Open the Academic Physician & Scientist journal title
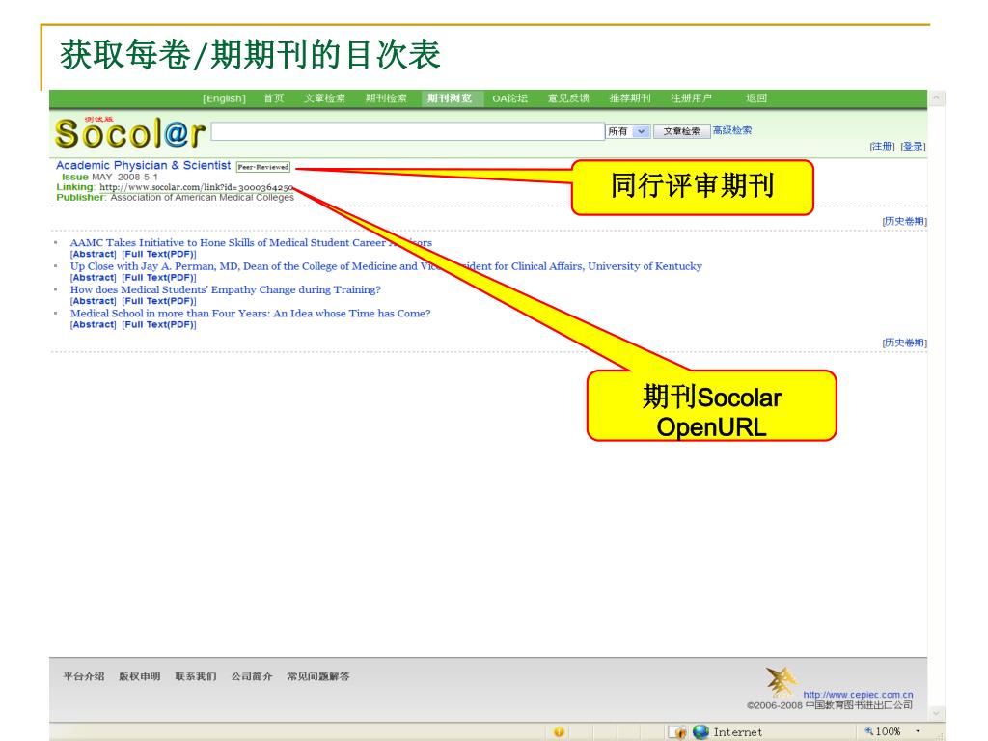Image resolution: width=988 pixels, height=741 pixels. (143, 165)
